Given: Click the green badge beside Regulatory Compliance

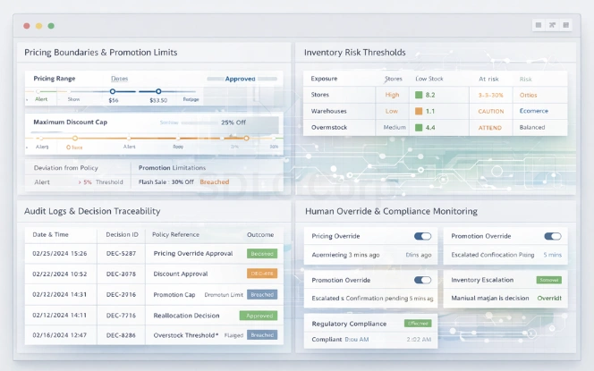Looking at the screenshot, I should [x=418, y=324].
